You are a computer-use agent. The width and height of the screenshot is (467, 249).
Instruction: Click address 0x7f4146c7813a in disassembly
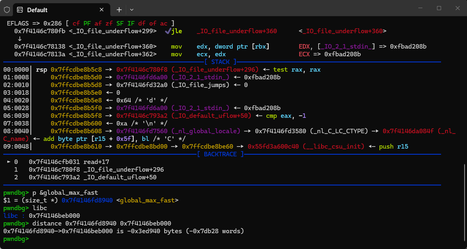click(40, 54)
